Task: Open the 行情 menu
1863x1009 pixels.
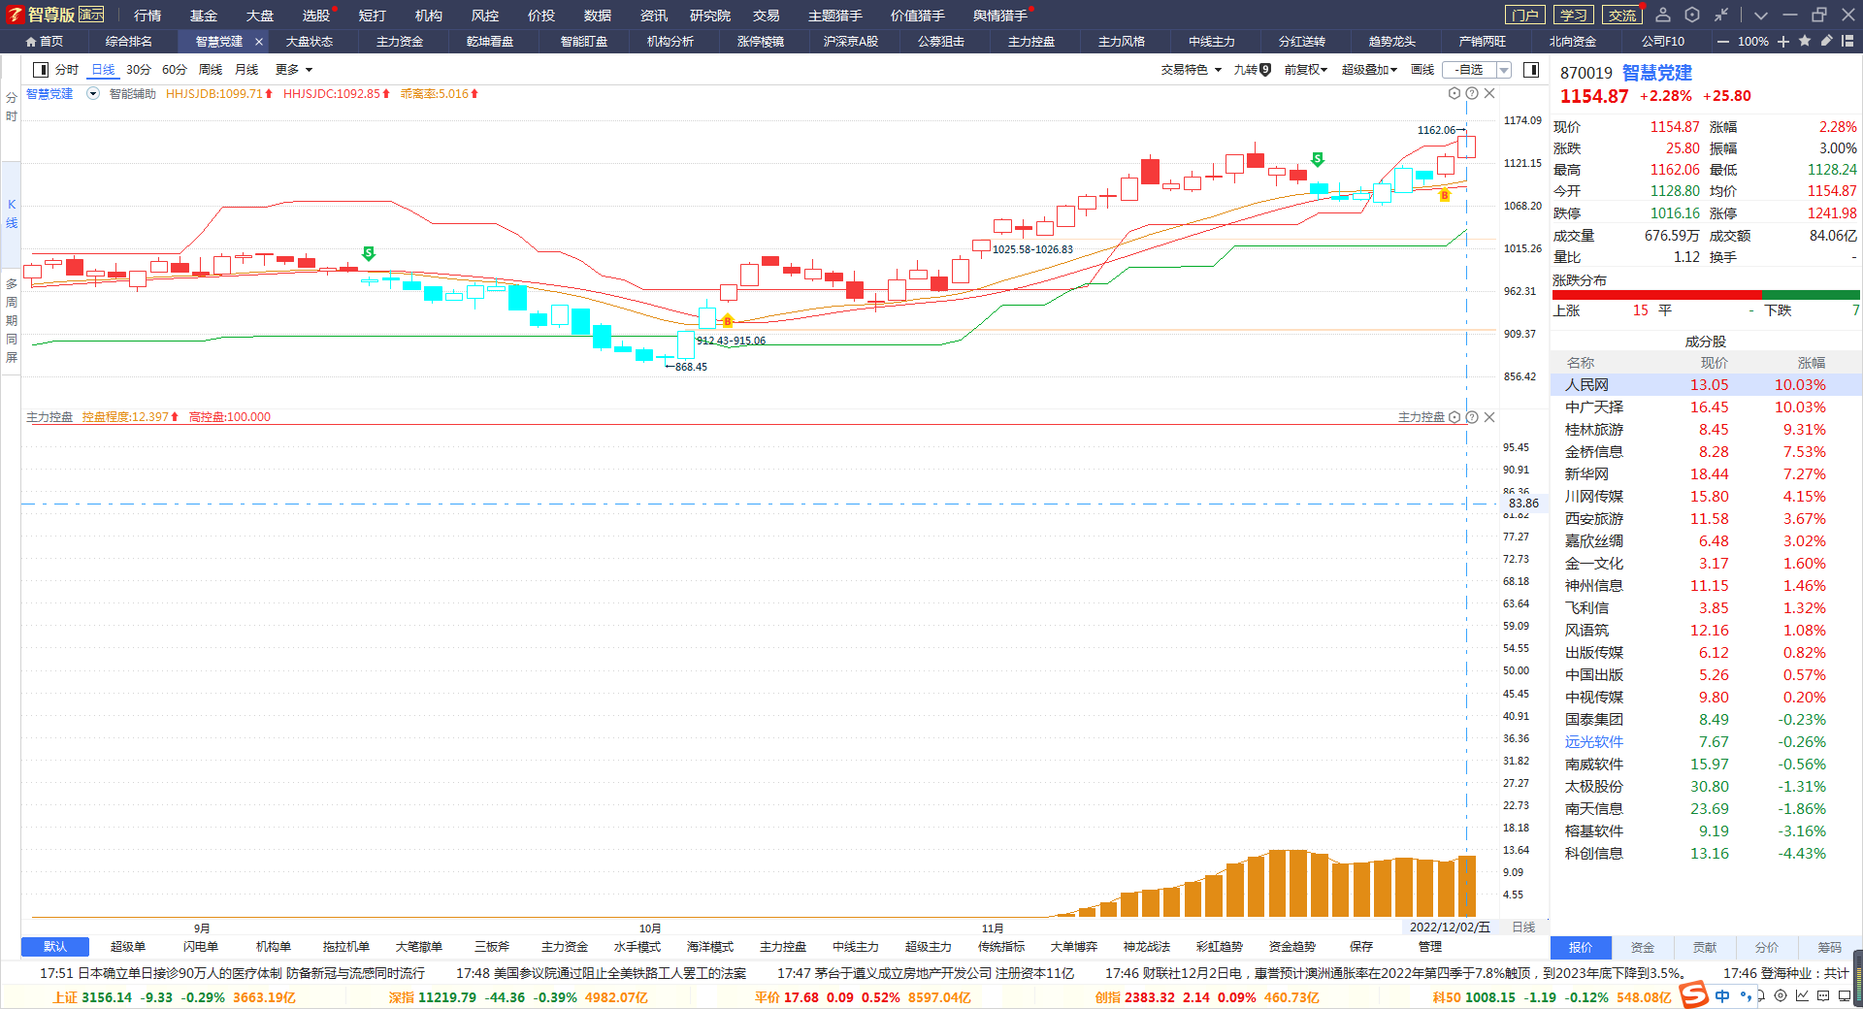Action: [147, 16]
